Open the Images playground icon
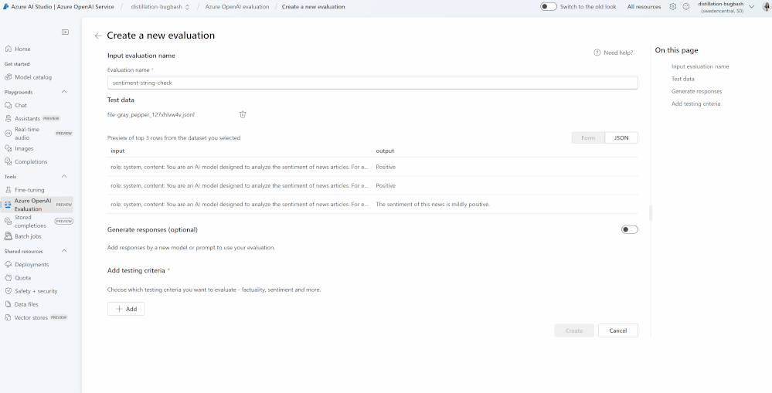This screenshot has width=772, height=393. point(8,148)
